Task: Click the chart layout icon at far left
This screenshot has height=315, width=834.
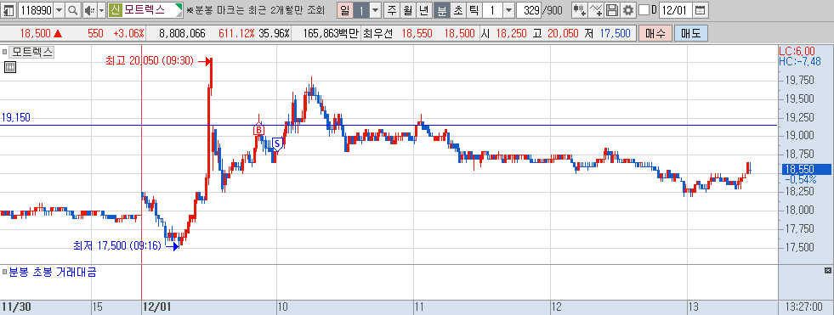Action: coord(9,9)
